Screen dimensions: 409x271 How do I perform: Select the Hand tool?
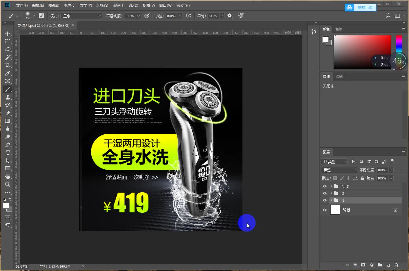pos(8,176)
